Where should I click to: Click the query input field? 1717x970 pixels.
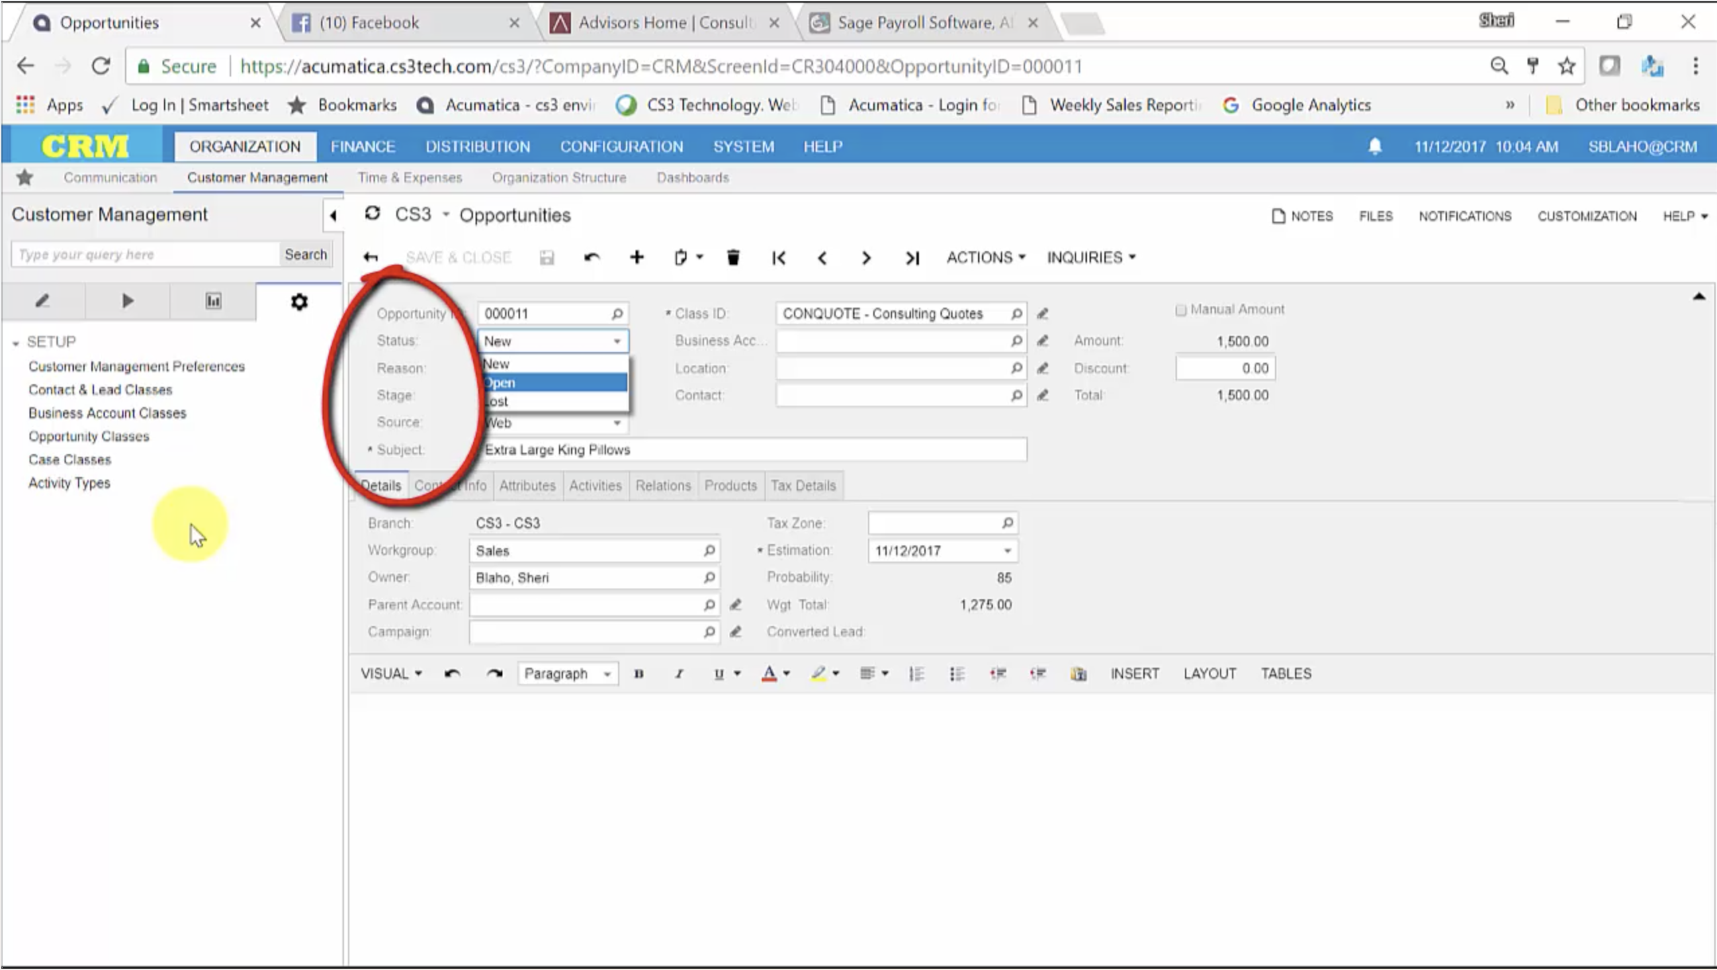pos(143,254)
